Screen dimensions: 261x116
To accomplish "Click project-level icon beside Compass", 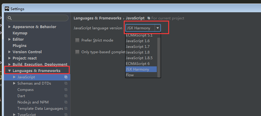I will pyautogui.click(x=66, y=90).
